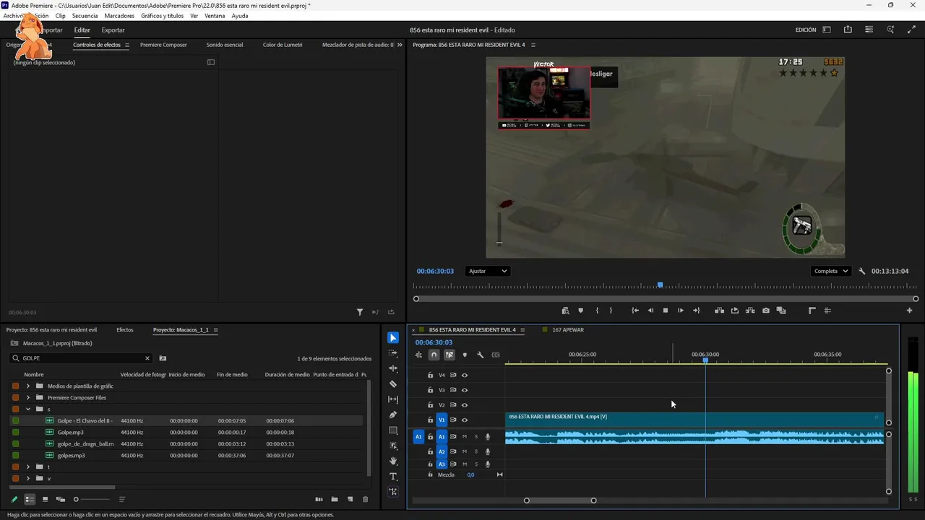Toggle Linked Selection in timeline
925x520 pixels.
[x=449, y=355]
